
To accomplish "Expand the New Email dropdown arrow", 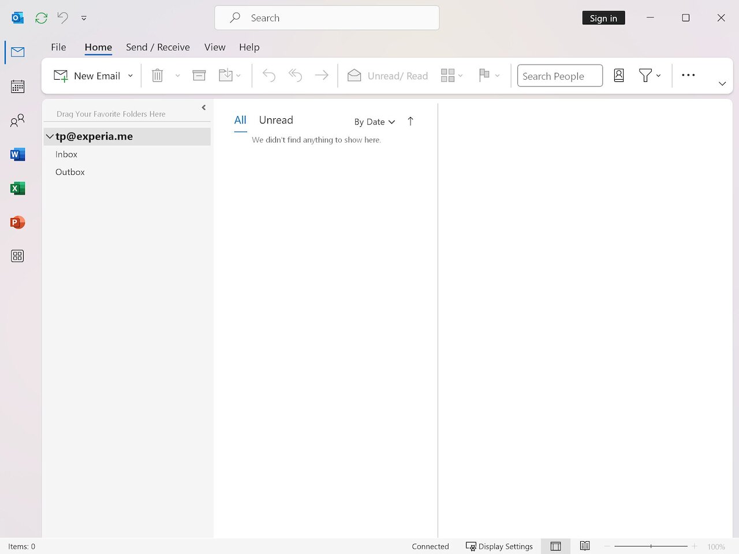I will pos(130,76).
